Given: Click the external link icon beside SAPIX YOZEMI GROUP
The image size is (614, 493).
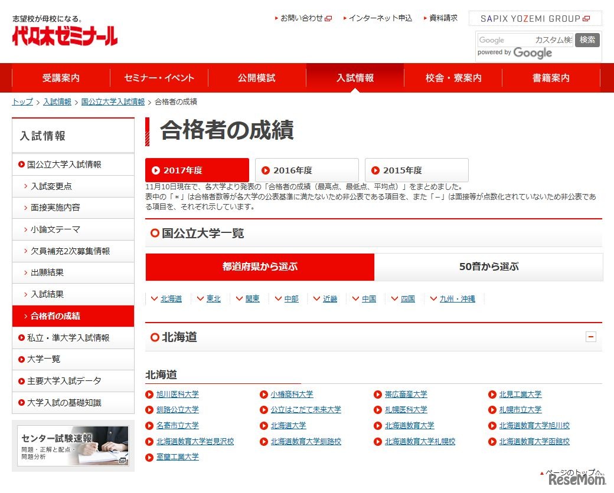Looking at the screenshot, I should pyautogui.click(x=586, y=19).
